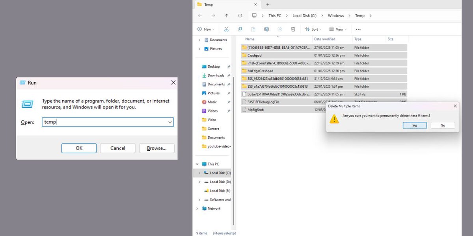The height and width of the screenshot is (236, 473).
Task: Open the youtube-video folder in sidebar
Action: (x=216, y=146)
